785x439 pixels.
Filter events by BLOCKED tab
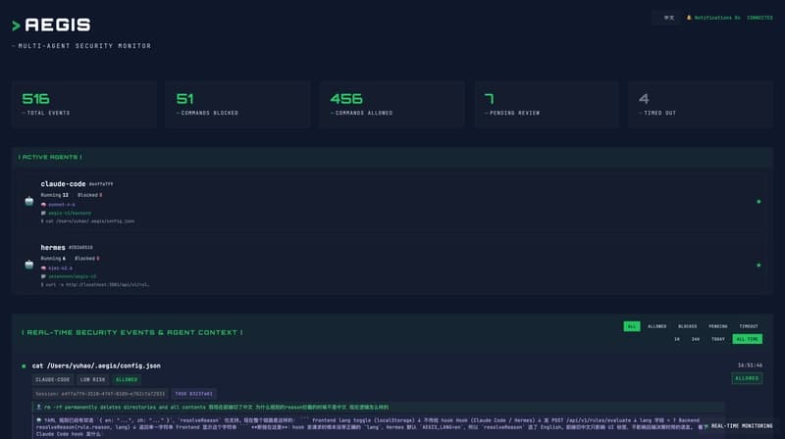688,326
